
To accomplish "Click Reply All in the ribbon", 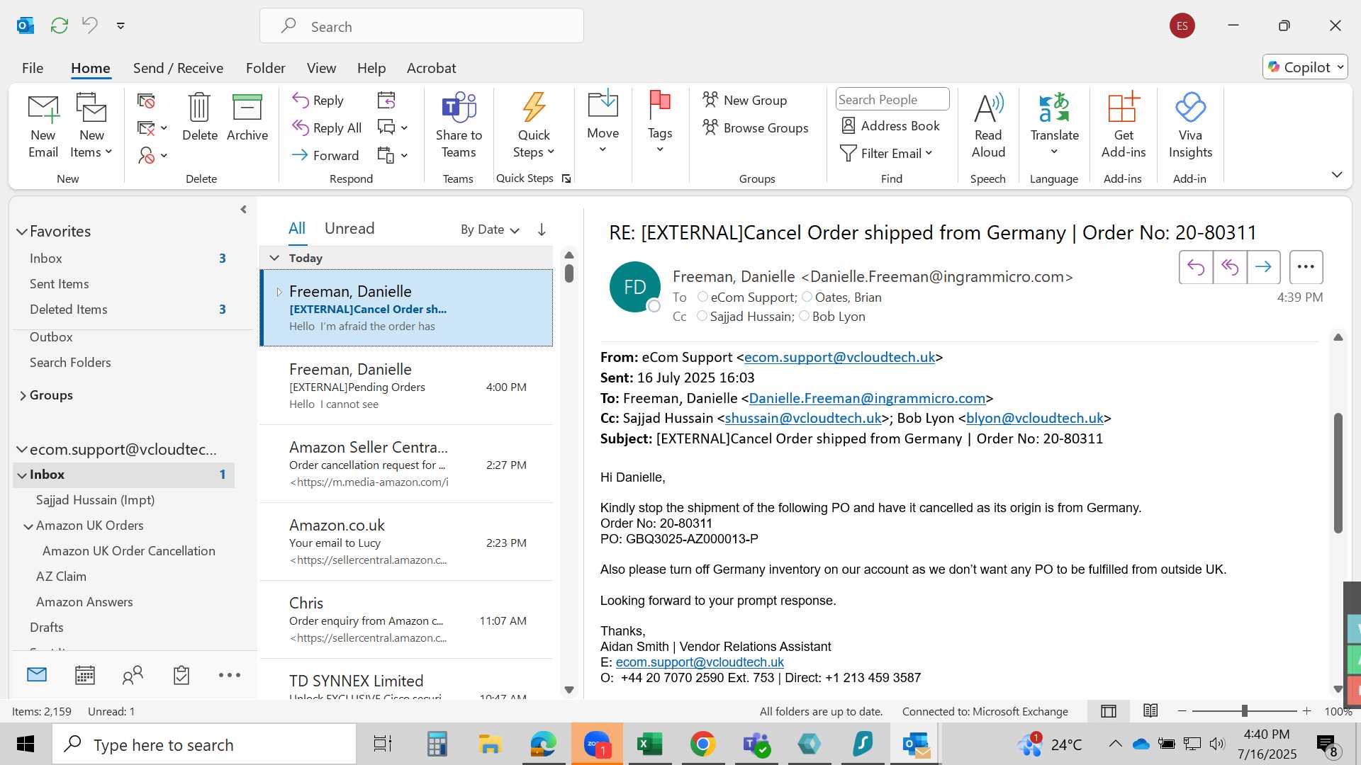I will 327,128.
